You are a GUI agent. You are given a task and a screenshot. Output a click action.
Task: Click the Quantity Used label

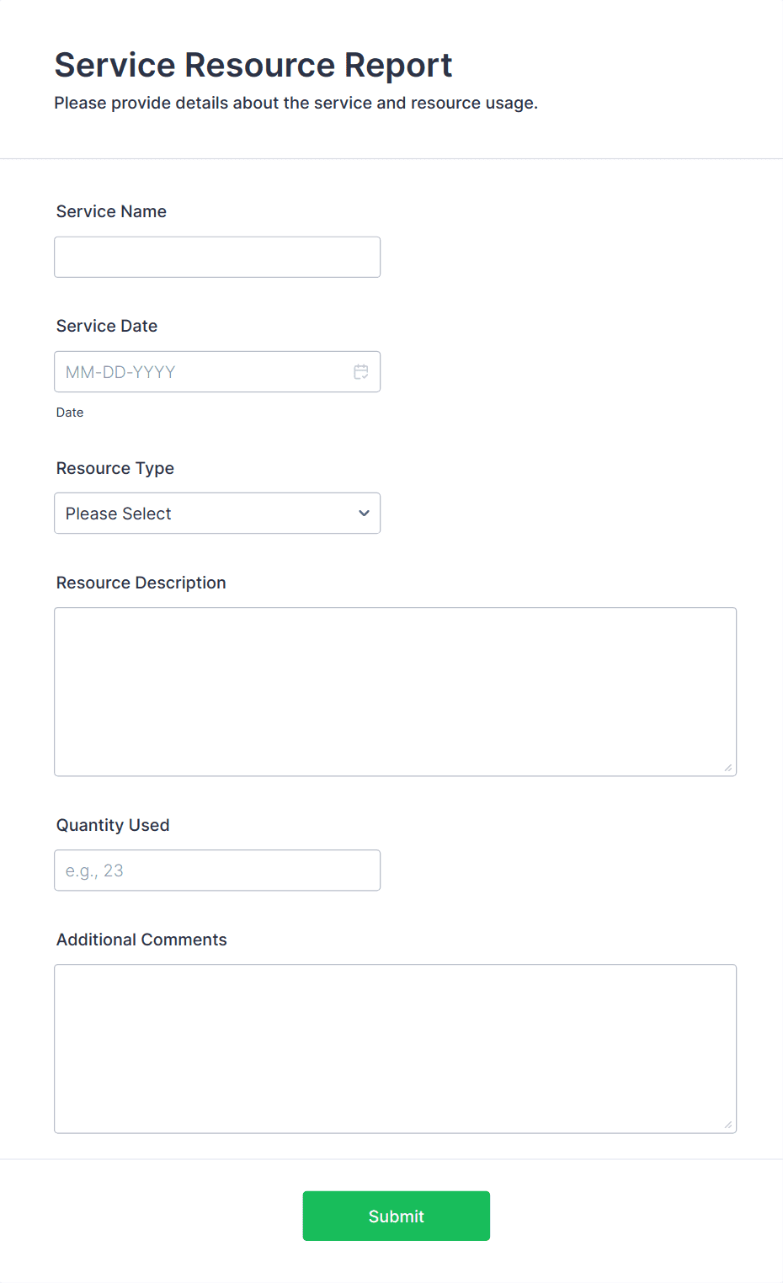(112, 825)
